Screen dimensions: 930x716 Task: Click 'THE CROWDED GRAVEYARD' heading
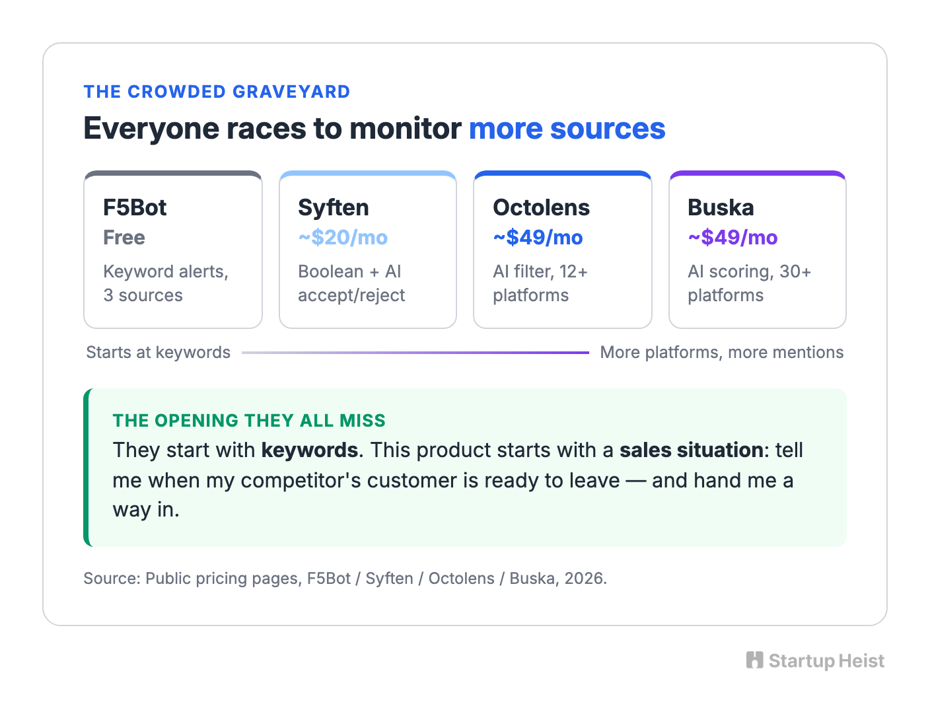217,92
